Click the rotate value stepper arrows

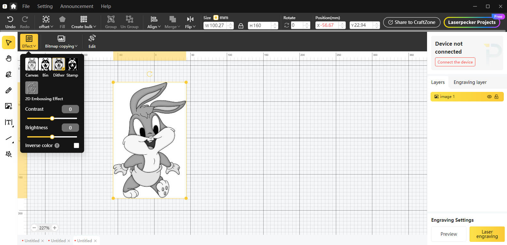click(307, 25)
